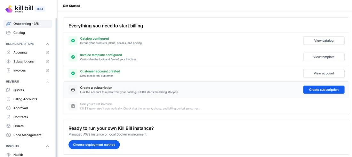This screenshot has height=157, width=352.
Task: Click the person icon beside Accounts
Action: click(x=9, y=53)
